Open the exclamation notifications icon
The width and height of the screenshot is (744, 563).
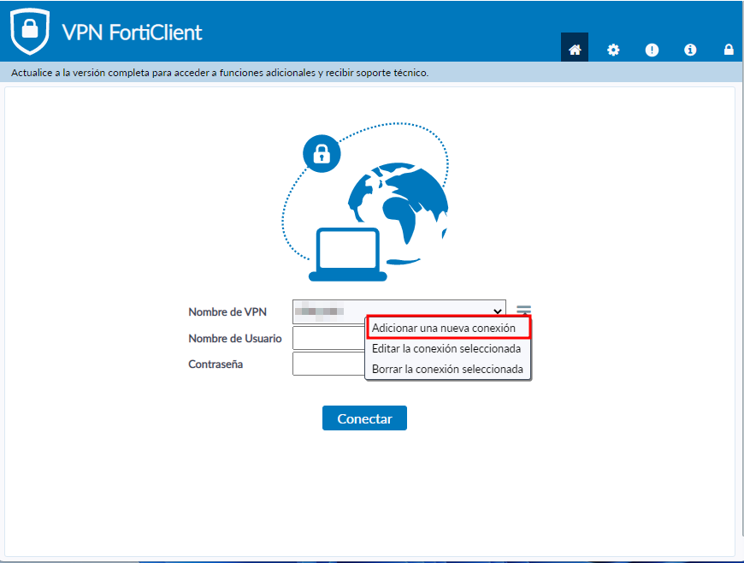tap(652, 50)
